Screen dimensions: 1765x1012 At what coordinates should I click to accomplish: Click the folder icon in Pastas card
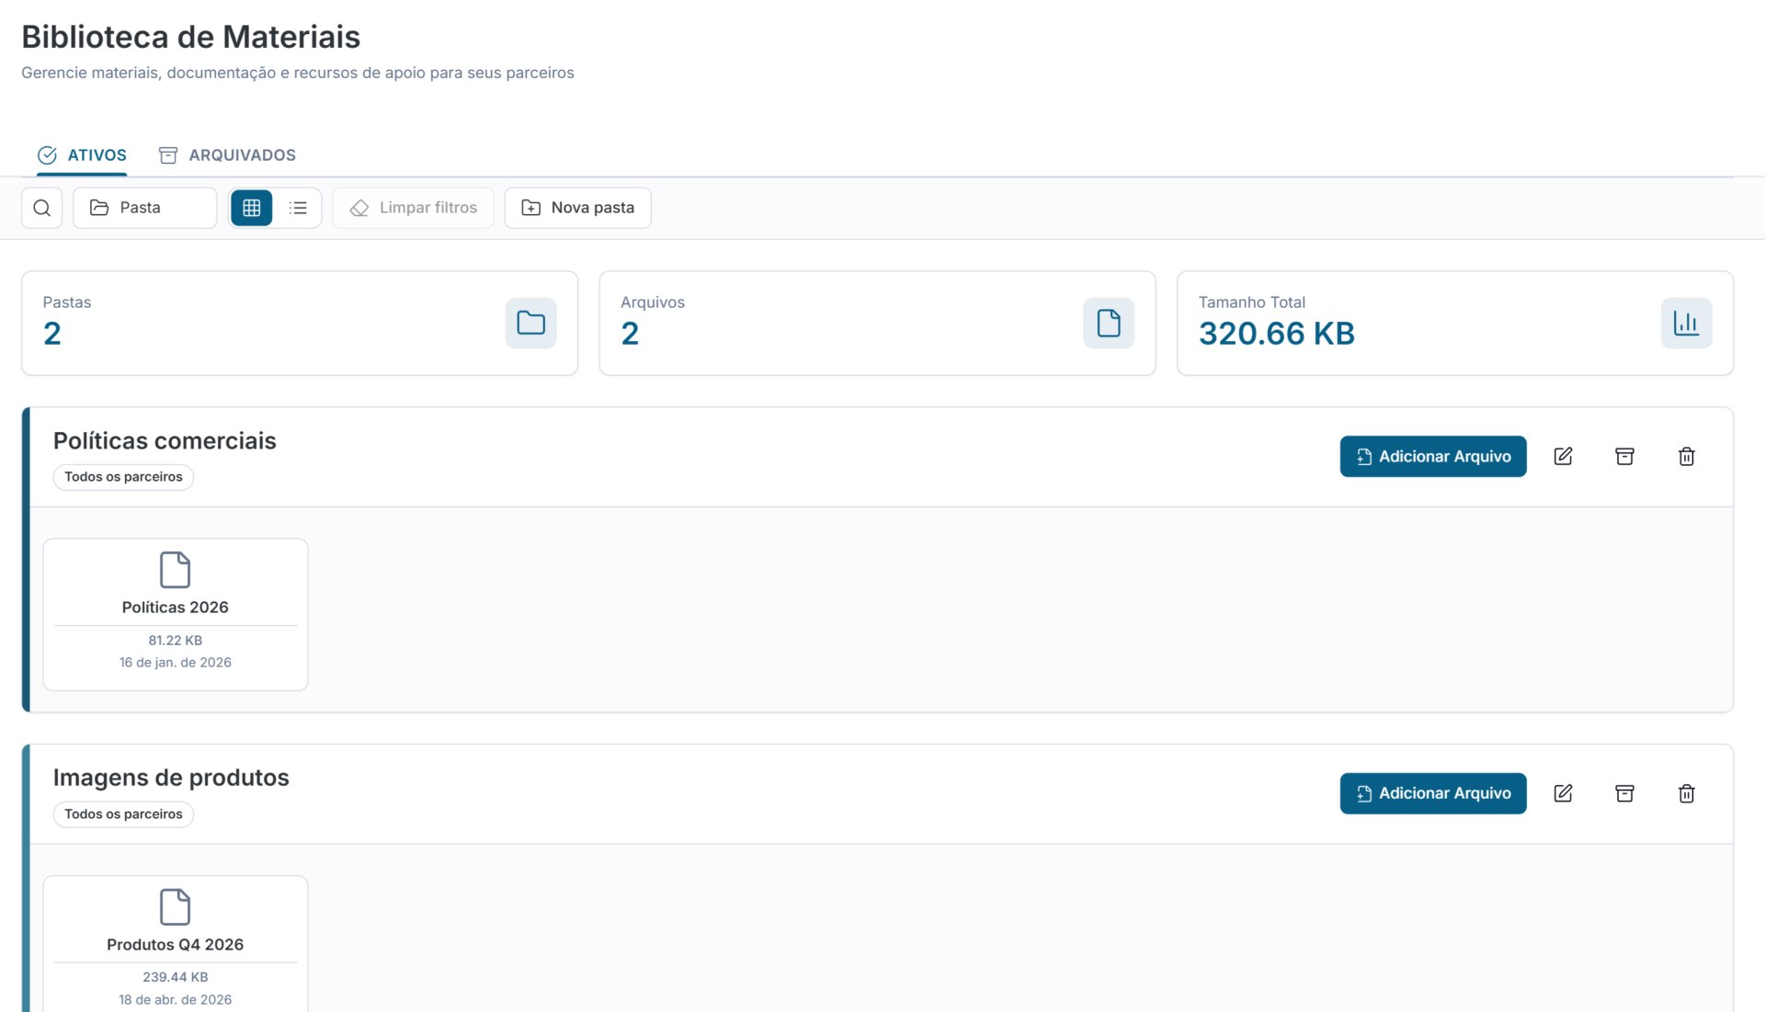point(531,323)
